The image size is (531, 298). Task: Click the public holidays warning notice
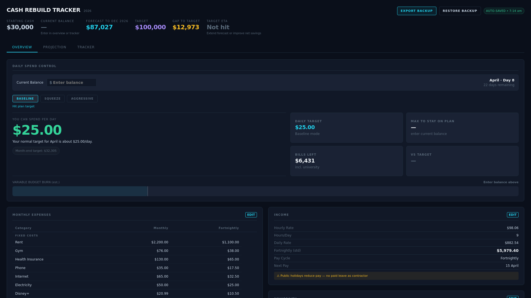[x=396, y=276]
